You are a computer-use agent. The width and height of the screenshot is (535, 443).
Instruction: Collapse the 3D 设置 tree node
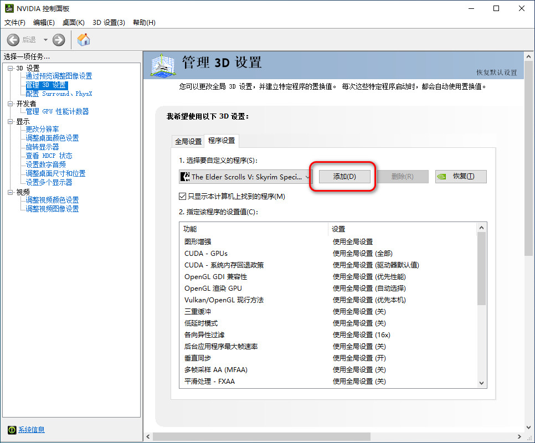tap(10, 68)
